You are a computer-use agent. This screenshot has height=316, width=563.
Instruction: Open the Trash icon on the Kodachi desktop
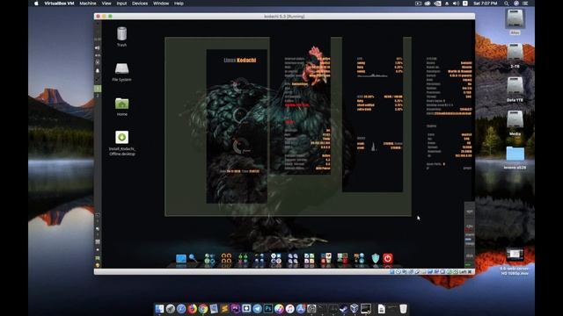(121, 33)
